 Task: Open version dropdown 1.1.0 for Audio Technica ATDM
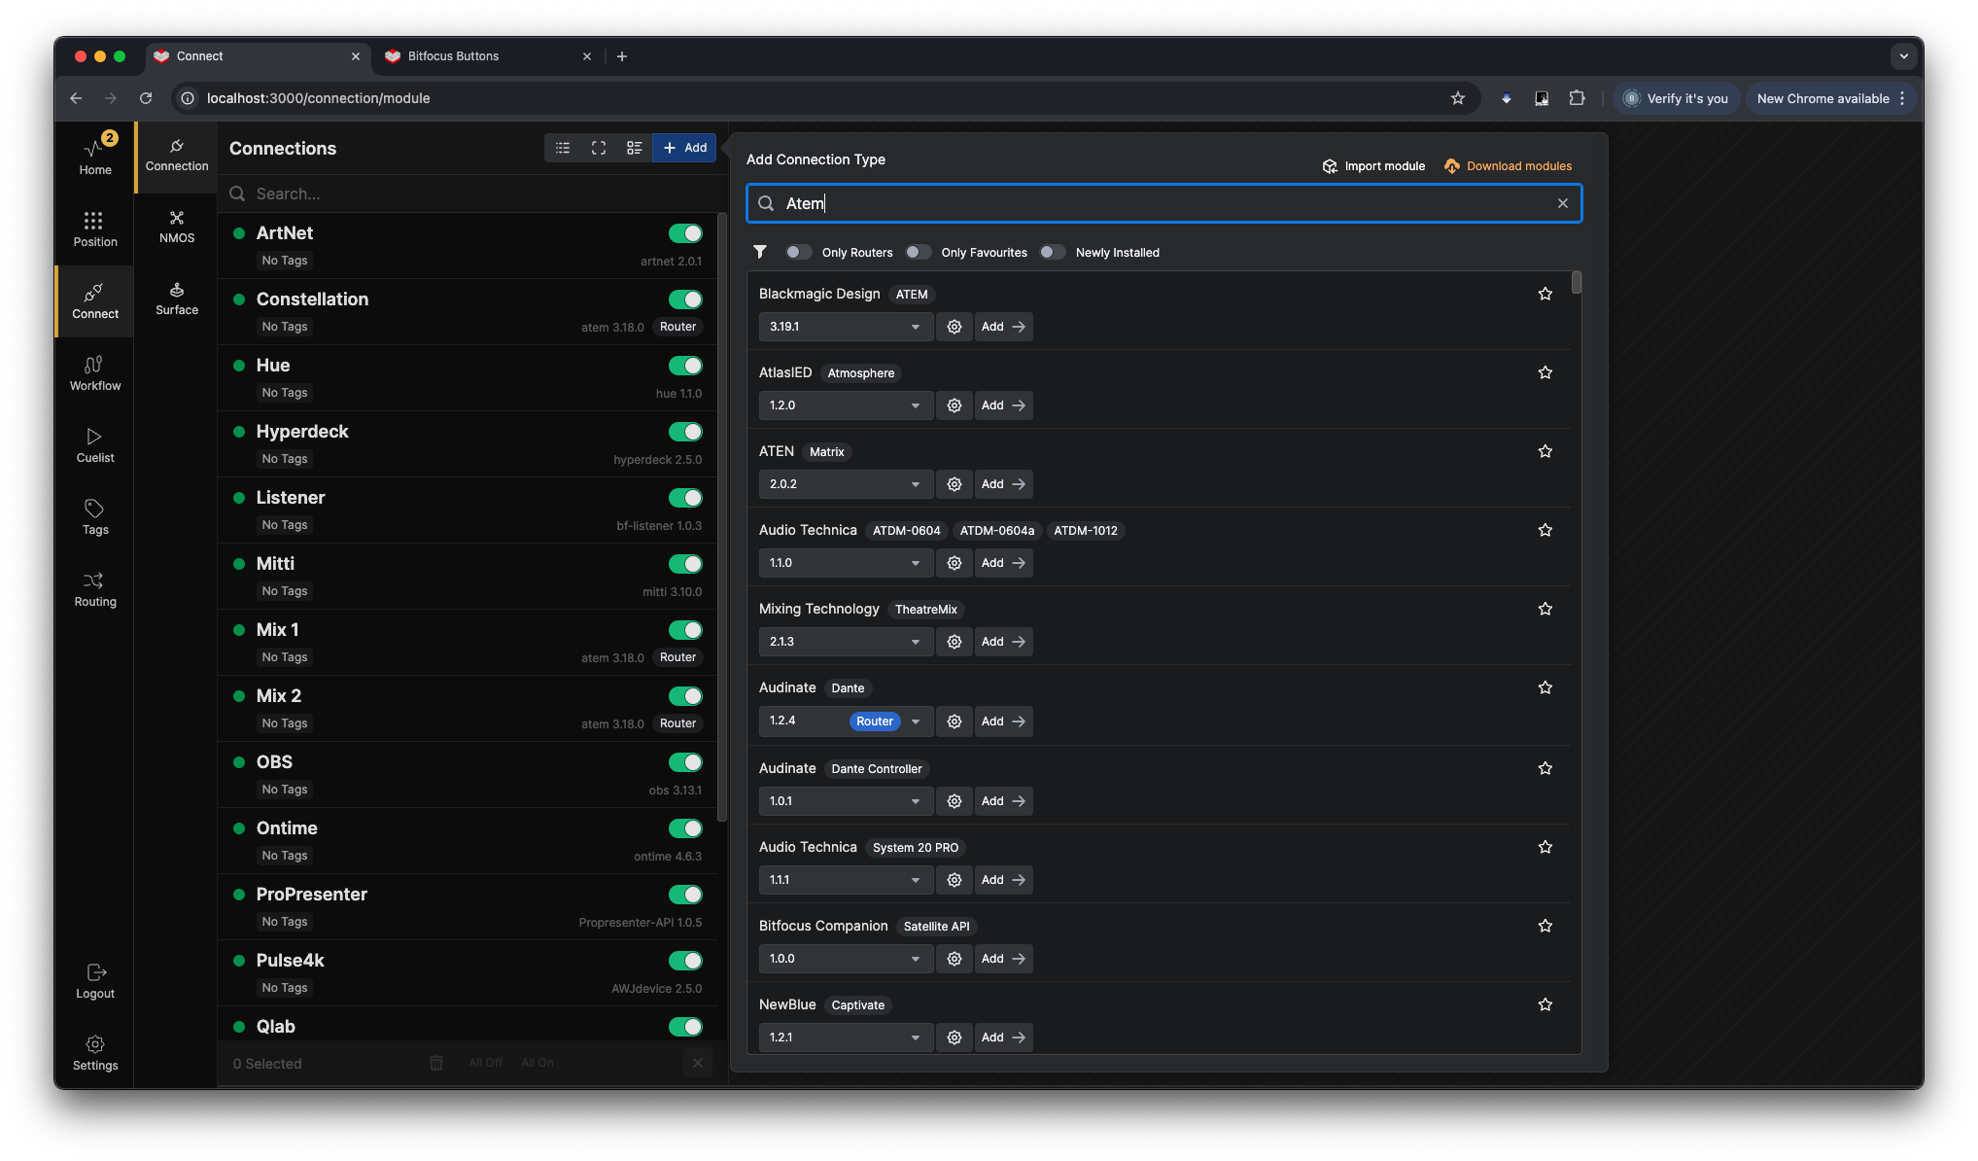846,563
